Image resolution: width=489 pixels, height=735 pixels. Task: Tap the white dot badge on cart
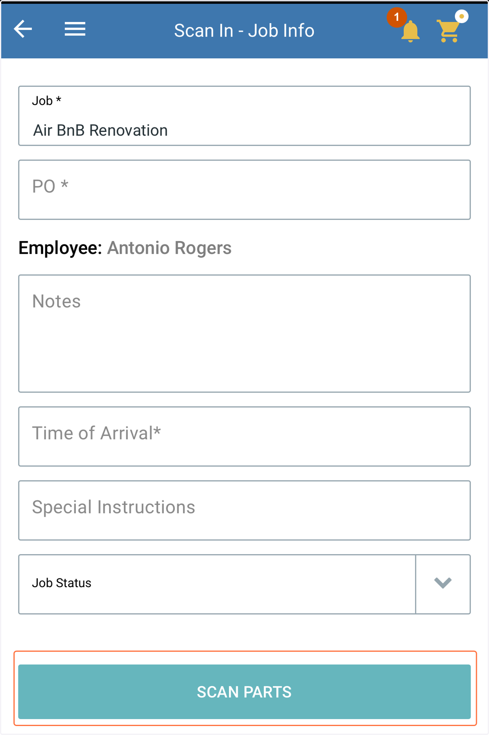click(x=462, y=16)
